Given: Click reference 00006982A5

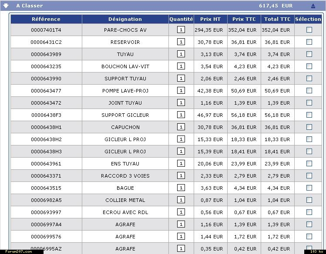Looking at the screenshot, I should (47, 200).
